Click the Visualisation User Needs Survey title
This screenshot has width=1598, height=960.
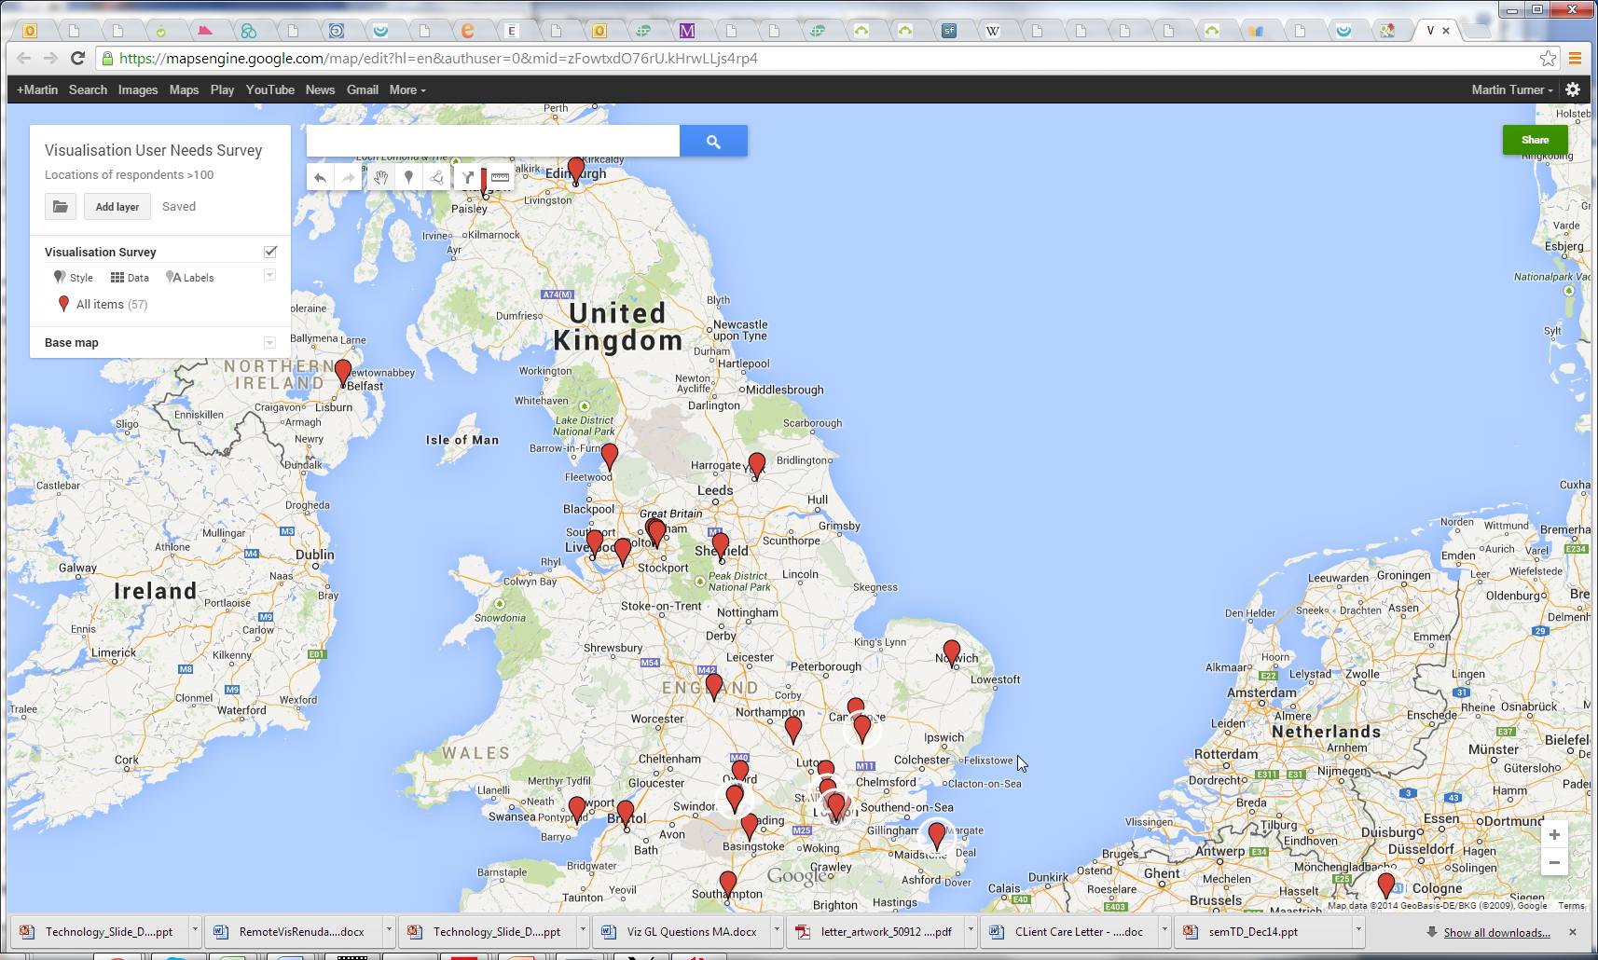pos(153,150)
